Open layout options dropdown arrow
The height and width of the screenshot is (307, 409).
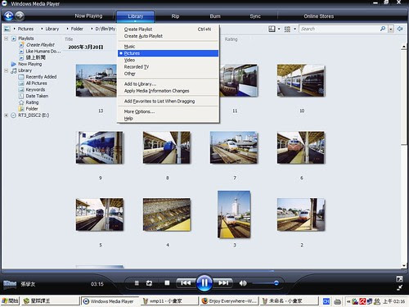tap(279, 29)
